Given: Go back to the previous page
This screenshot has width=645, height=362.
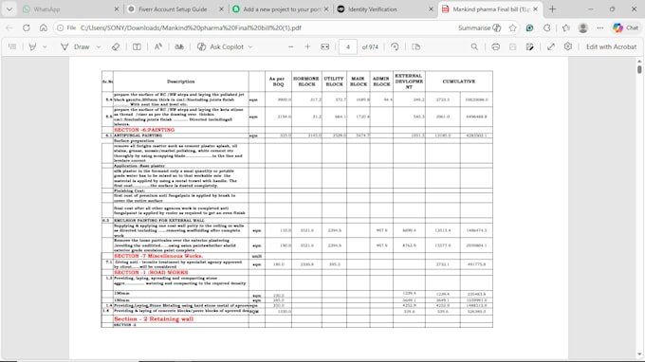Looking at the screenshot, I should (9, 27).
